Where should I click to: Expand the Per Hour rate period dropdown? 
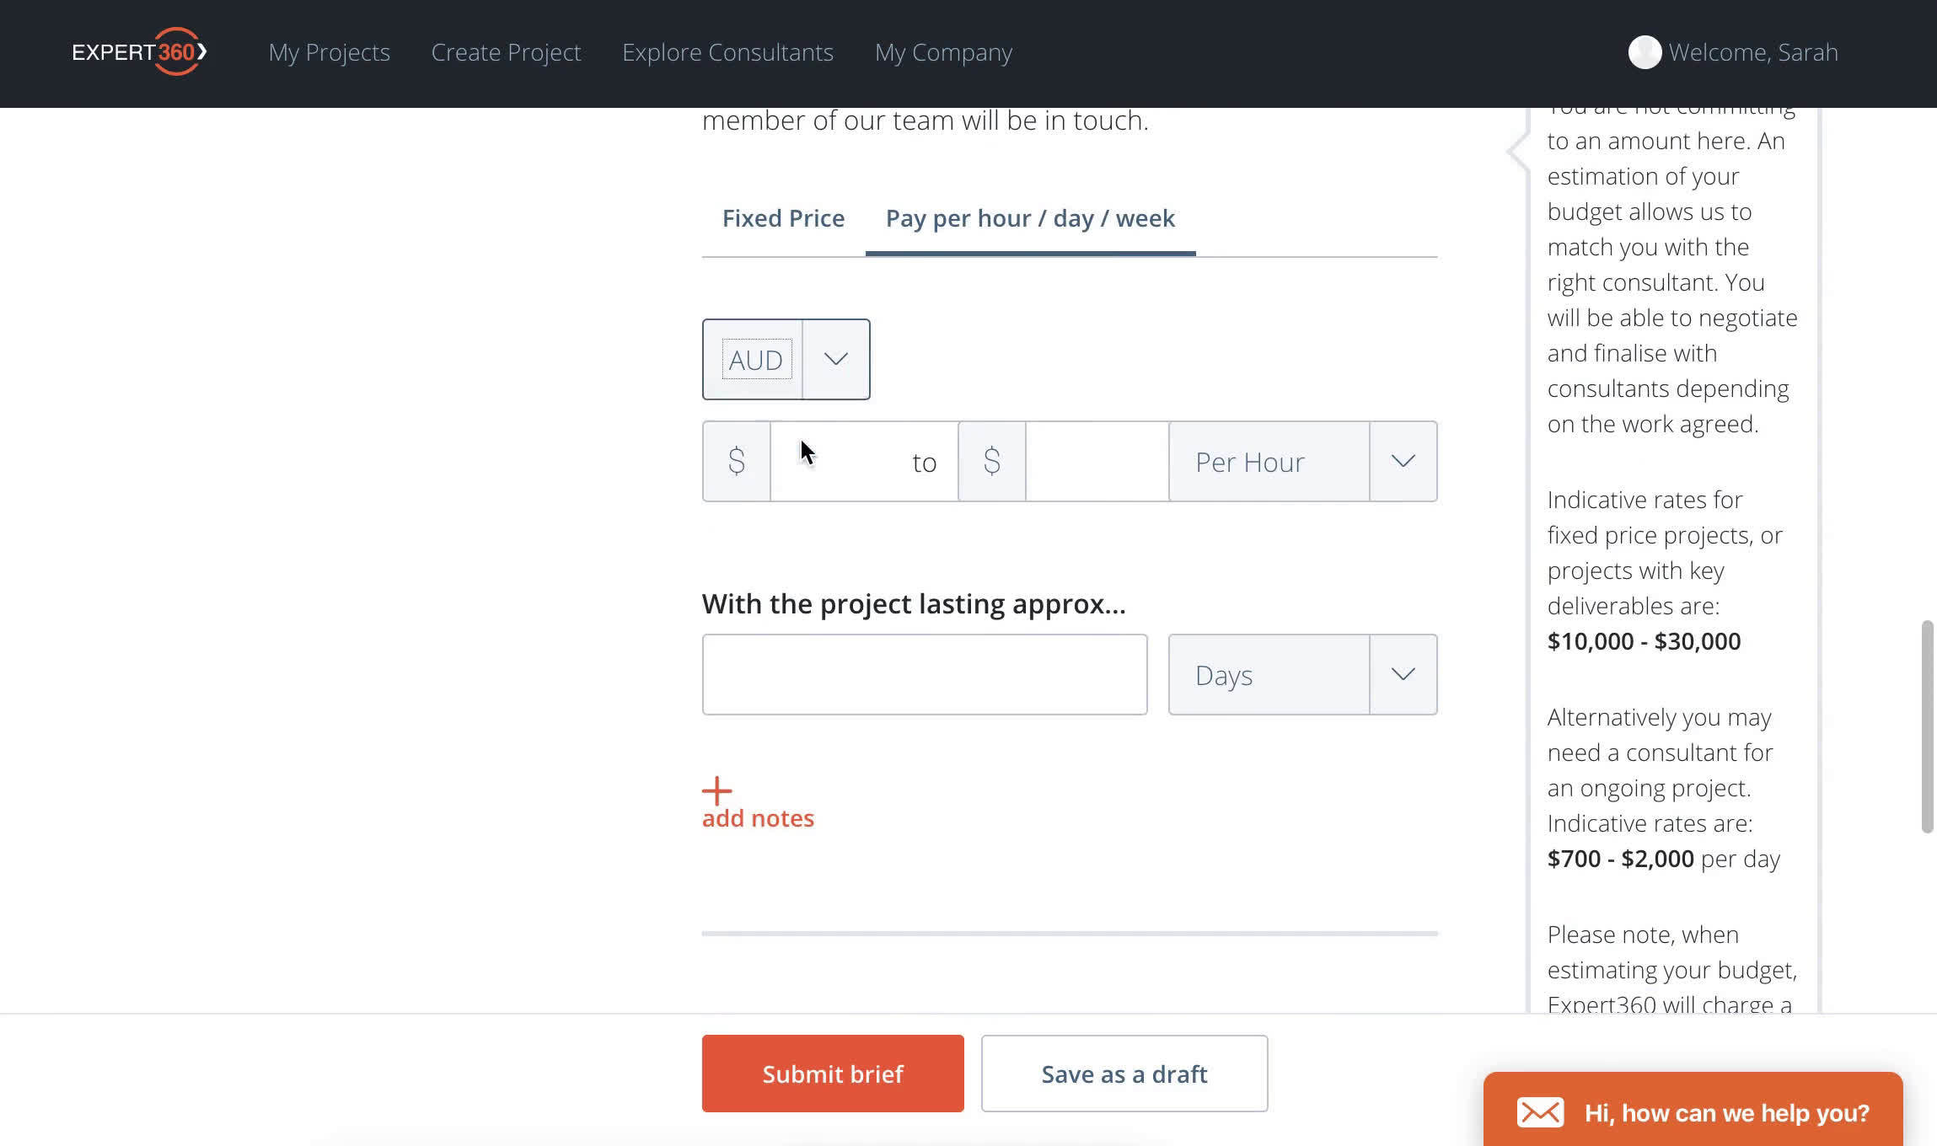point(1403,461)
